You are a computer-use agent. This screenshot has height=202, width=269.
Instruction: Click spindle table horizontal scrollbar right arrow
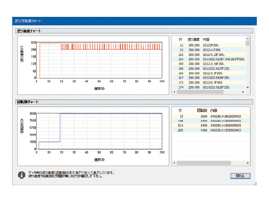[x=248, y=163]
